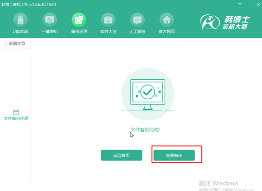Open 软件大全 briefcase icon
The width and height of the screenshot is (262, 191).
pos(108,20)
